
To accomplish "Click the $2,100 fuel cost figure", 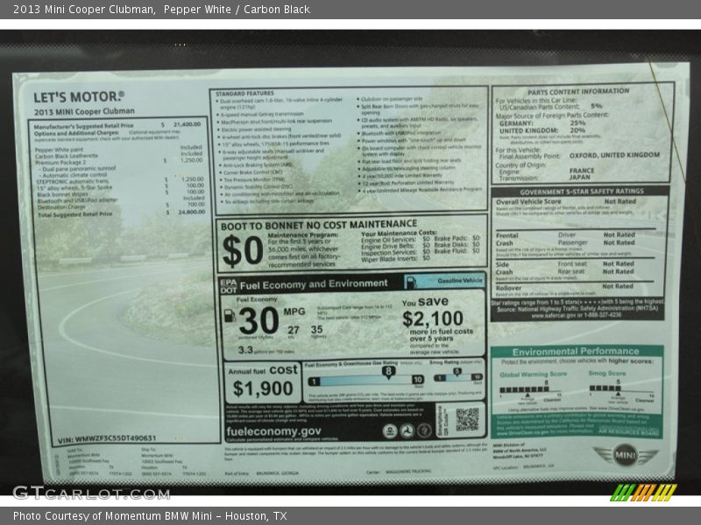I will (x=432, y=318).
